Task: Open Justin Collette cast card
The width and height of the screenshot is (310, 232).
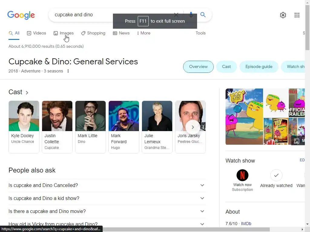Action: click(57, 127)
